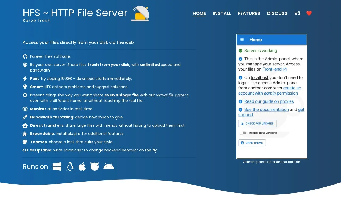The image size is (341, 213).
Task: Click the Apple logo under Runs on
Action: tap(82, 167)
